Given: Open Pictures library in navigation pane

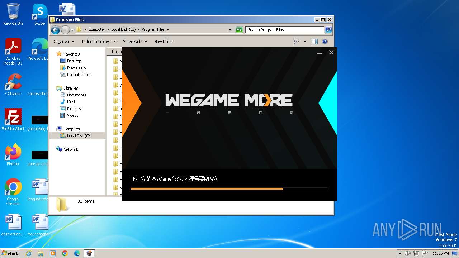Looking at the screenshot, I should tap(74, 109).
